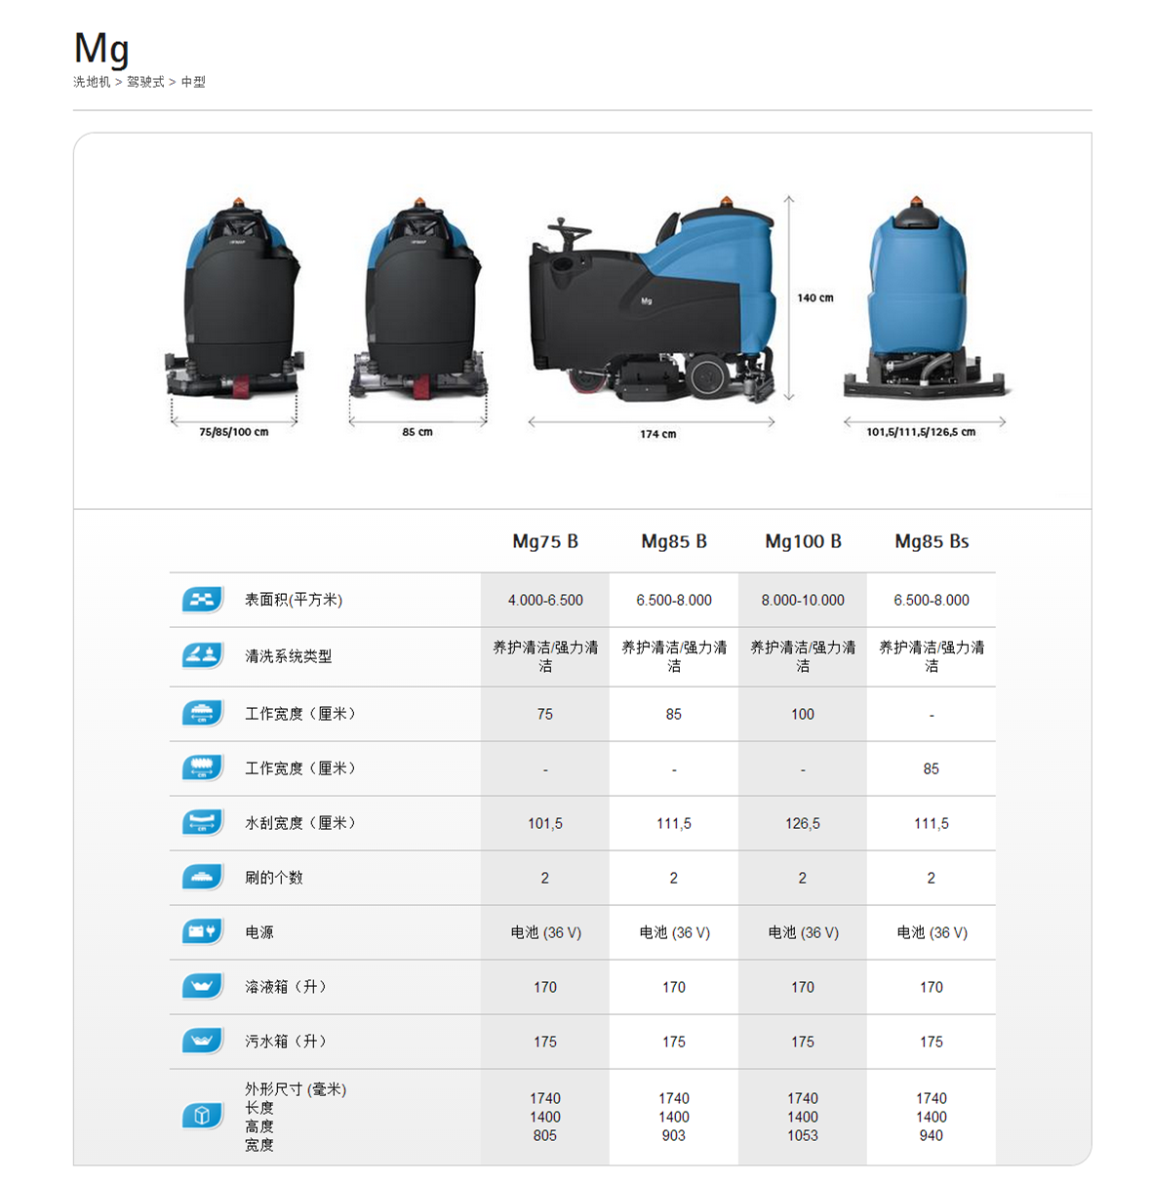Click the Mg page title
This screenshot has height=1181, width=1151.
click(x=101, y=48)
